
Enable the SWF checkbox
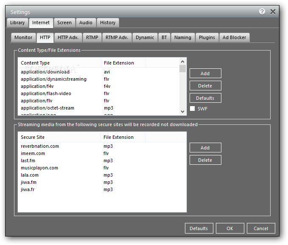192,109
